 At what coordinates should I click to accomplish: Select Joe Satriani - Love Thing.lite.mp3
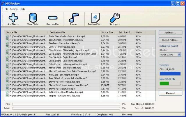click(65, 61)
